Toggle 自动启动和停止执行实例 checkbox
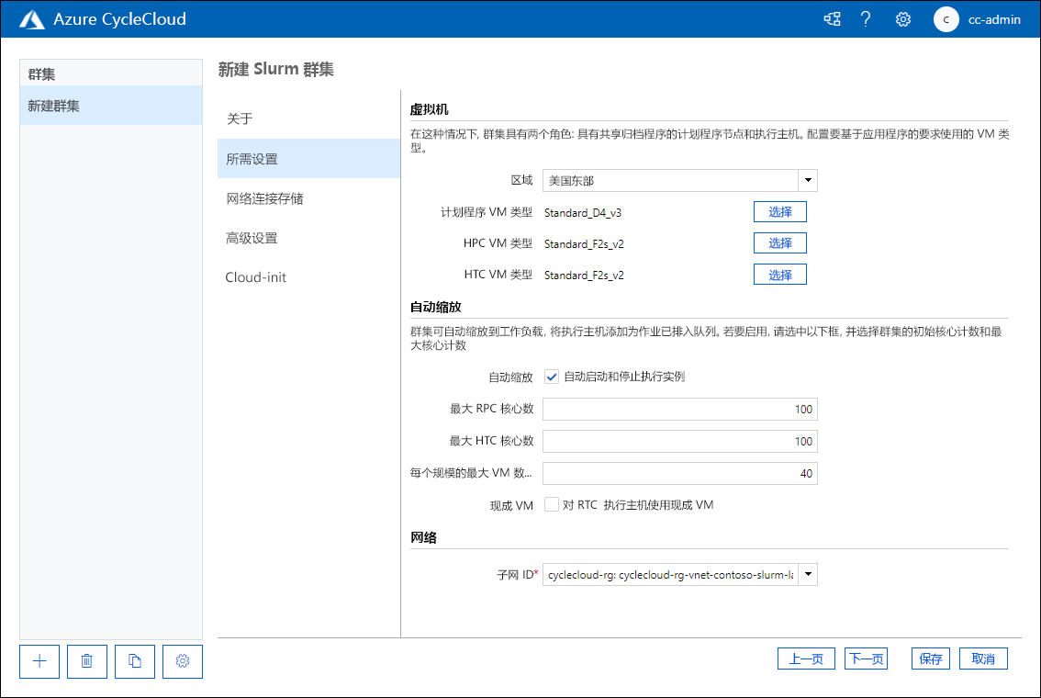This screenshot has height=698, width=1041. [551, 377]
